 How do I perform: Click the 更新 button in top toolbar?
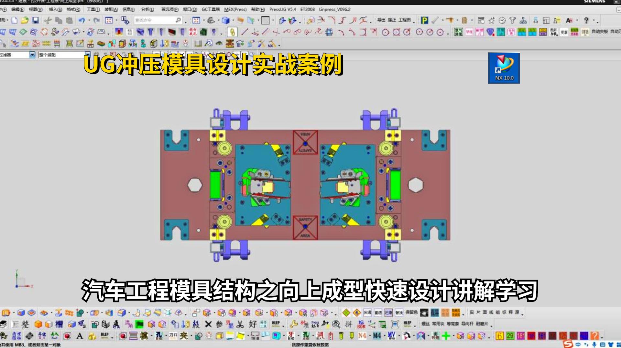click(564, 32)
